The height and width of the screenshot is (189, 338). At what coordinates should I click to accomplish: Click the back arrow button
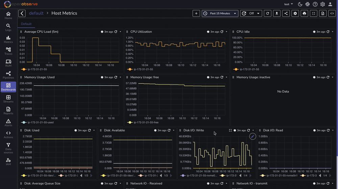point(22,13)
